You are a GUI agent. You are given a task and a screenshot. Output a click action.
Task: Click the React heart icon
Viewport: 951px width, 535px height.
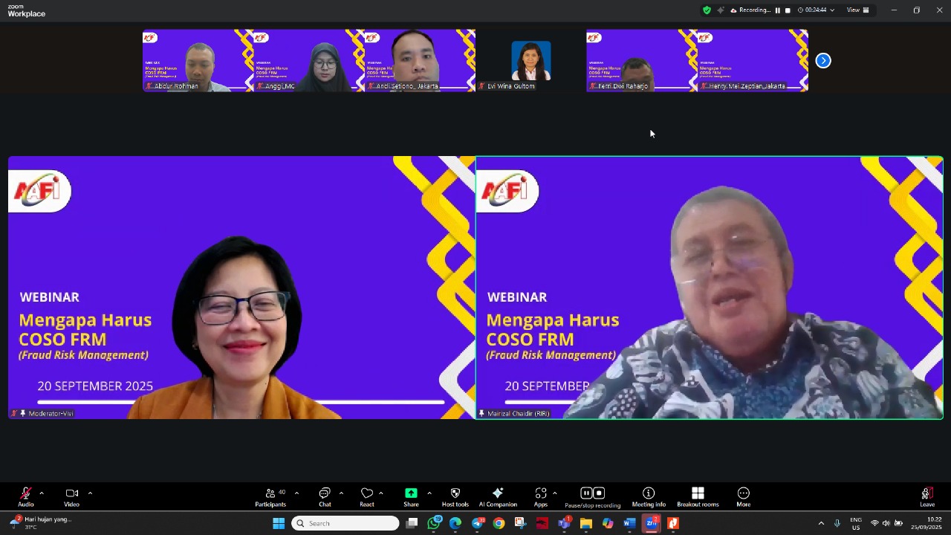point(367,494)
